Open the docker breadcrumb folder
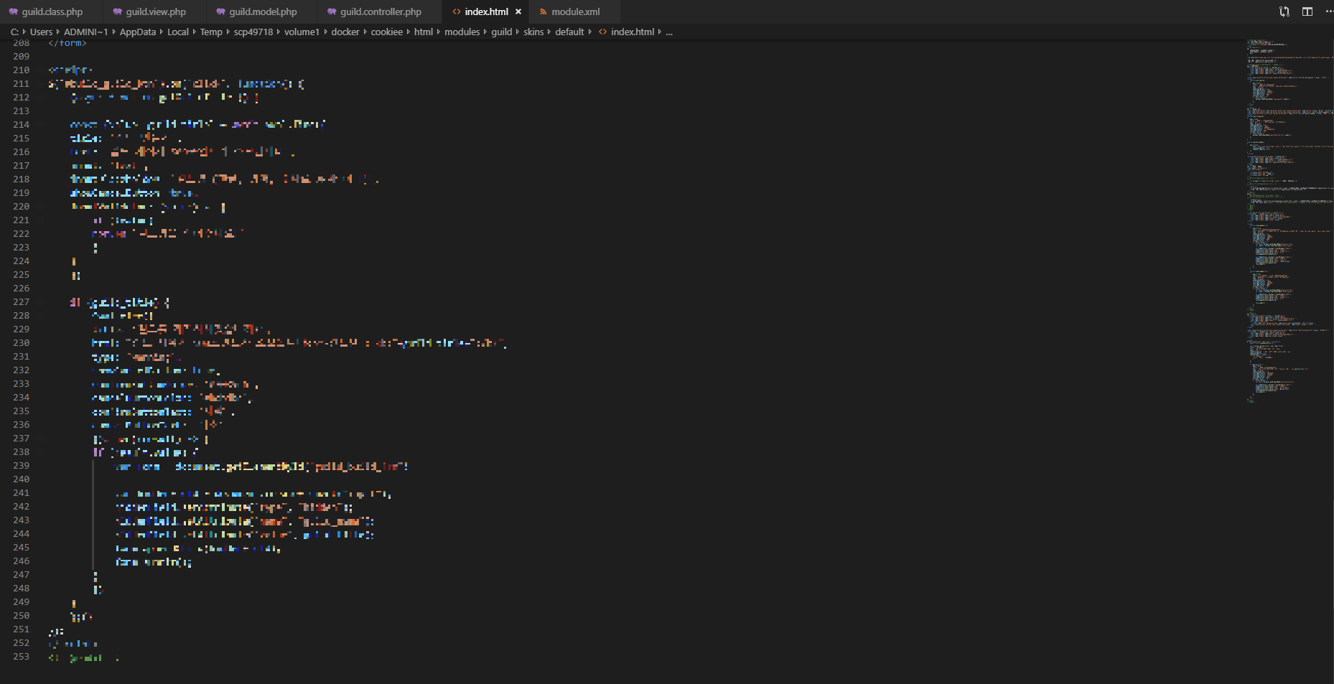This screenshot has height=684, width=1334. [x=345, y=32]
